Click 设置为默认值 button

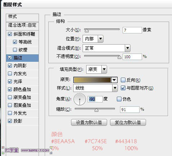[89, 123]
